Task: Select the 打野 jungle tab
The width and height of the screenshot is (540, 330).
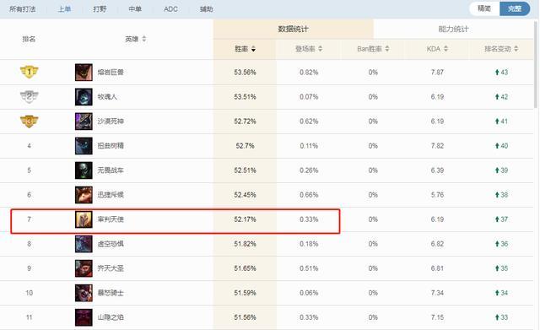Action: (x=100, y=9)
